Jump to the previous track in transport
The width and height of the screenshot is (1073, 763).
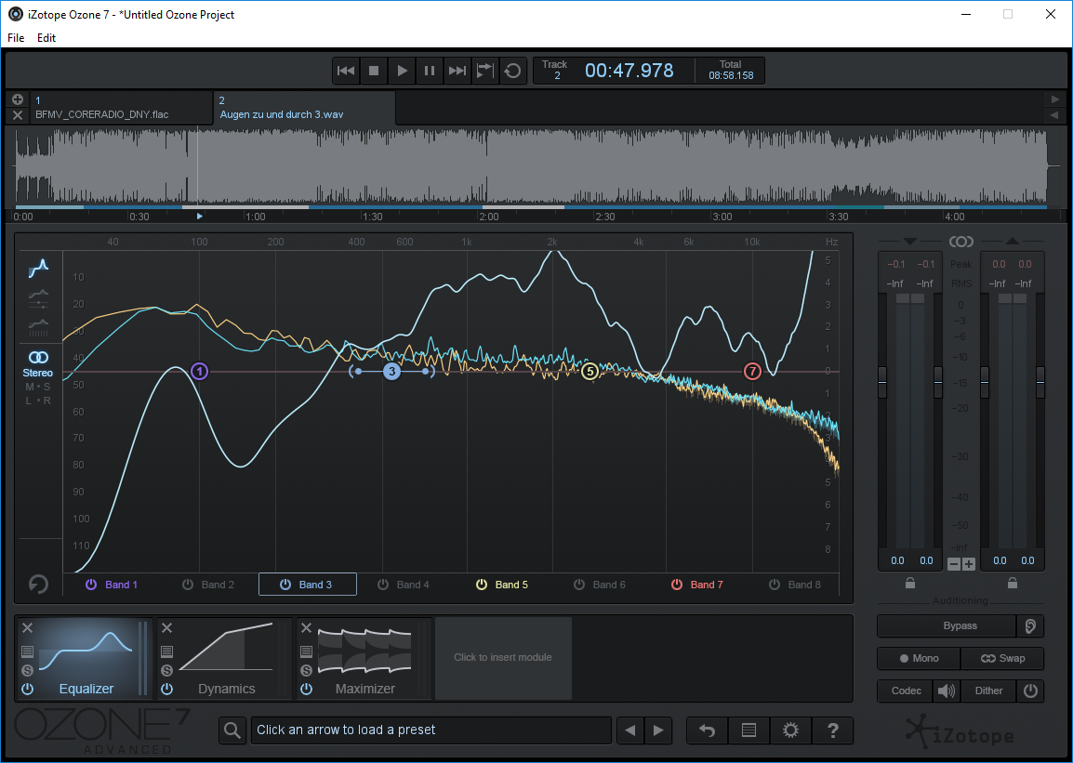(x=346, y=71)
